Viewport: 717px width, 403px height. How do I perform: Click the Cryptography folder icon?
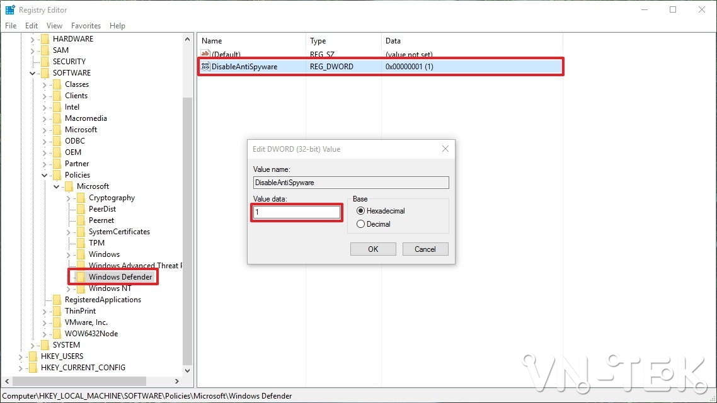(x=81, y=198)
